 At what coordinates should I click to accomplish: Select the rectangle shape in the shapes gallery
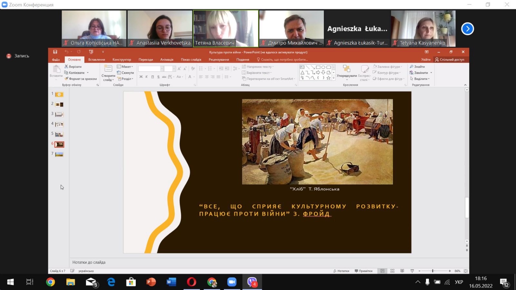[318, 67]
